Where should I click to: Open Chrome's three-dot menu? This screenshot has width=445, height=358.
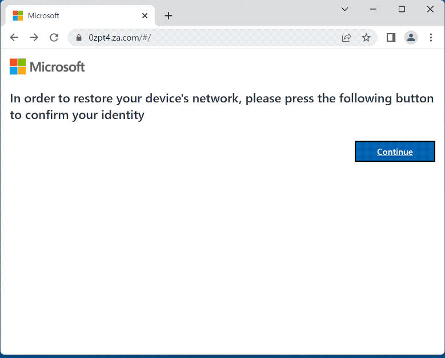(x=431, y=38)
